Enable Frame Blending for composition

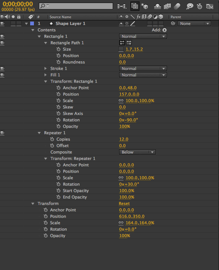click(167, 6)
